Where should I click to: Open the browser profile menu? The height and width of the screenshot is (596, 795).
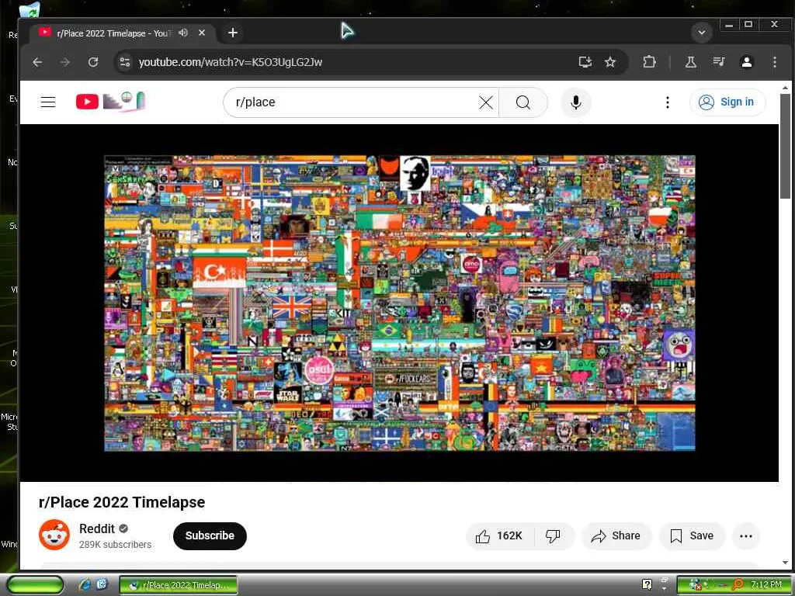tap(747, 62)
